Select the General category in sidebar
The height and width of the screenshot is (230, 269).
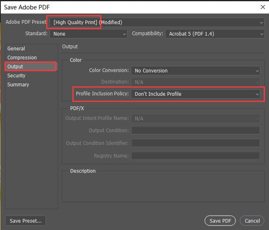pyautogui.click(x=31, y=49)
